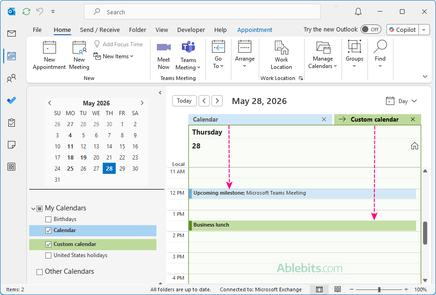Open Manage Calendars dropdown
436x295 pixels.
click(323, 55)
